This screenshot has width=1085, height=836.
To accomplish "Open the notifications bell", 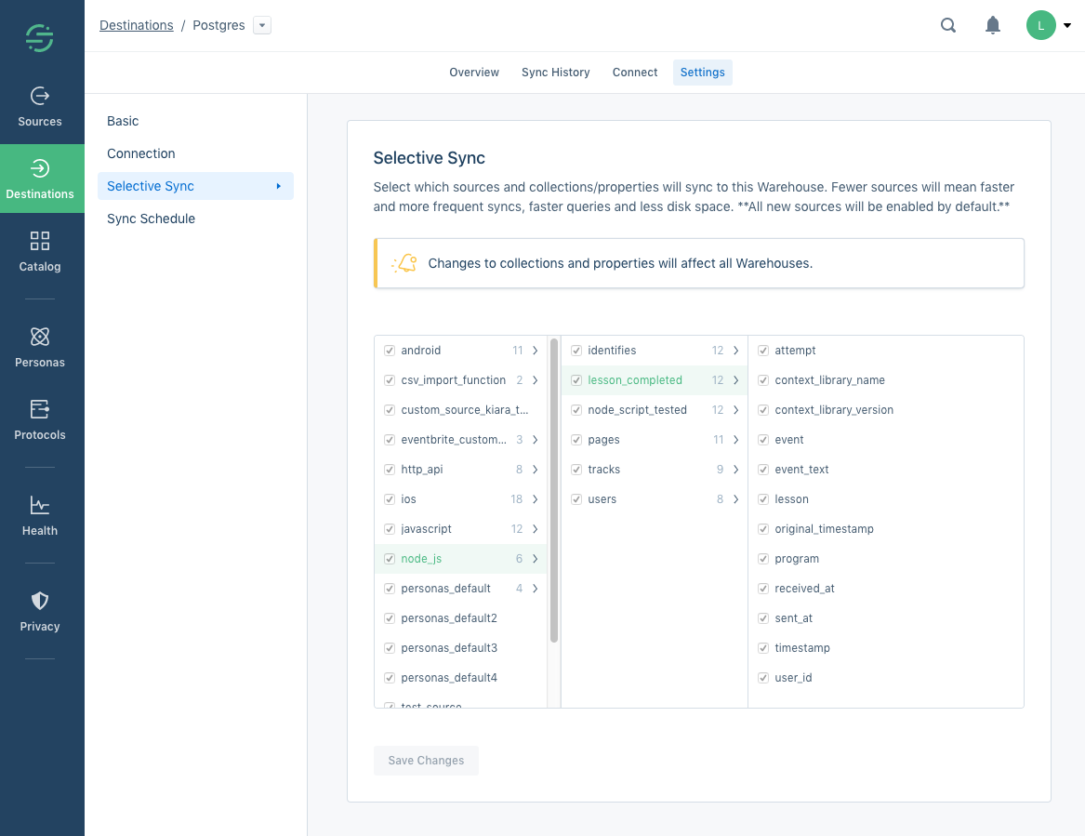I will tap(993, 26).
